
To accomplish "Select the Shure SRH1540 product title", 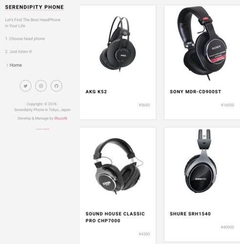I will (190, 214).
